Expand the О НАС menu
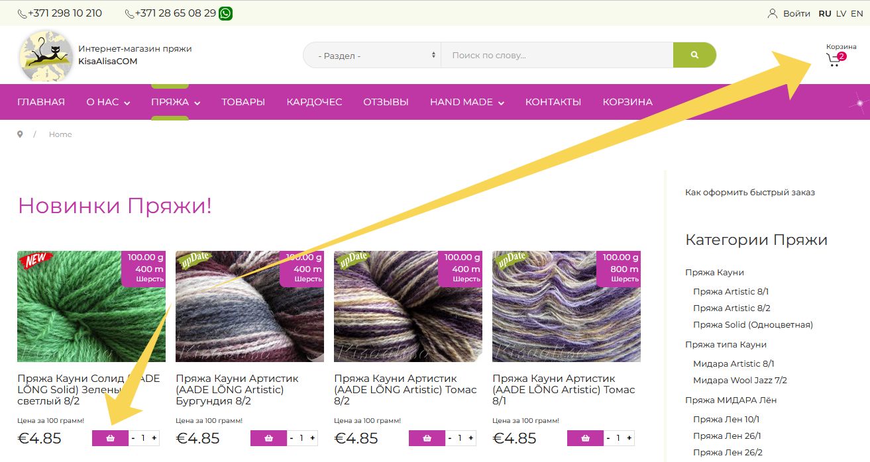 (x=108, y=102)
